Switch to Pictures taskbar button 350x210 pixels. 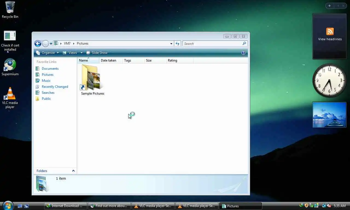(240, 206)
